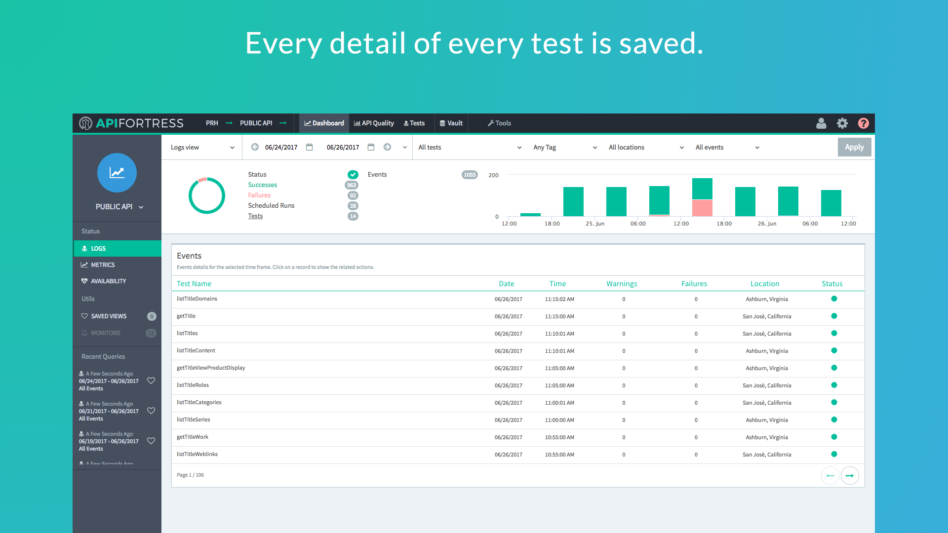The height and width of the screenshot is (533, 948).
Task: Click the Tests link in status summary
Action: tap(255, 216)
